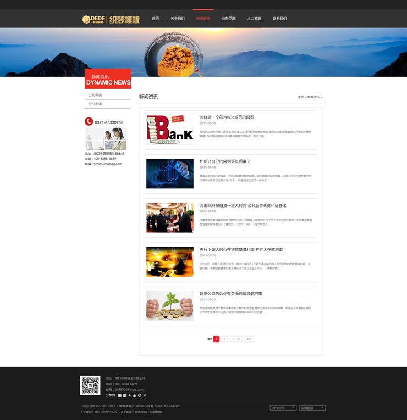Click the Bank article thumbnail image
Image resolution: width=407 pixels, height=420 pixels.
(x=170, y=130)
